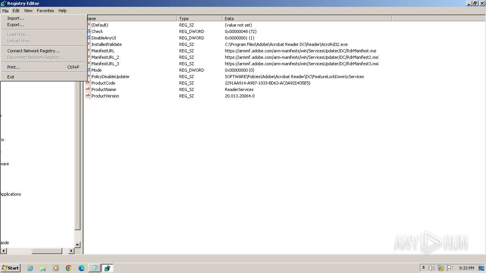Launch Microsoft Edge from taskbar
Image resolution: width=486 pixels, height=273 pixels.
tap(82, 268)
